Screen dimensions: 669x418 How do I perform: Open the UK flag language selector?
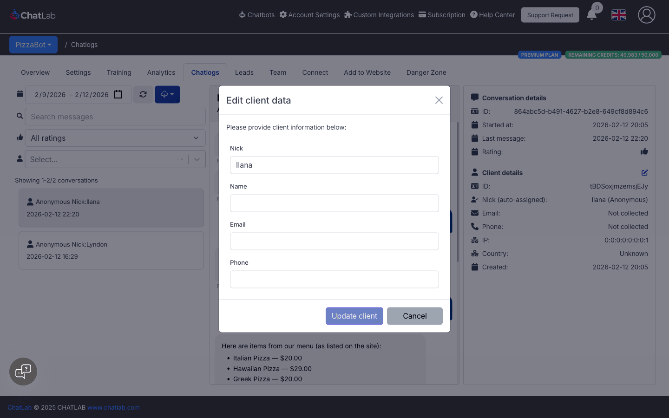pyautogui.click(x=618, y=15)
